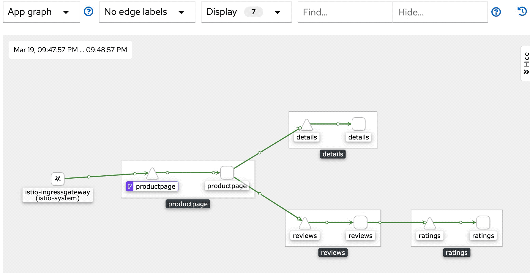Select the productpage workload square node
Image resolution: width=530 pixels, height=273 pixels.
(x=227, y=173)
